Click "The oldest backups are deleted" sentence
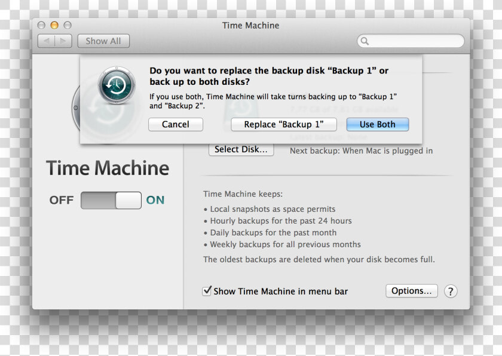The image size is (502, 356). pos(319,259)
